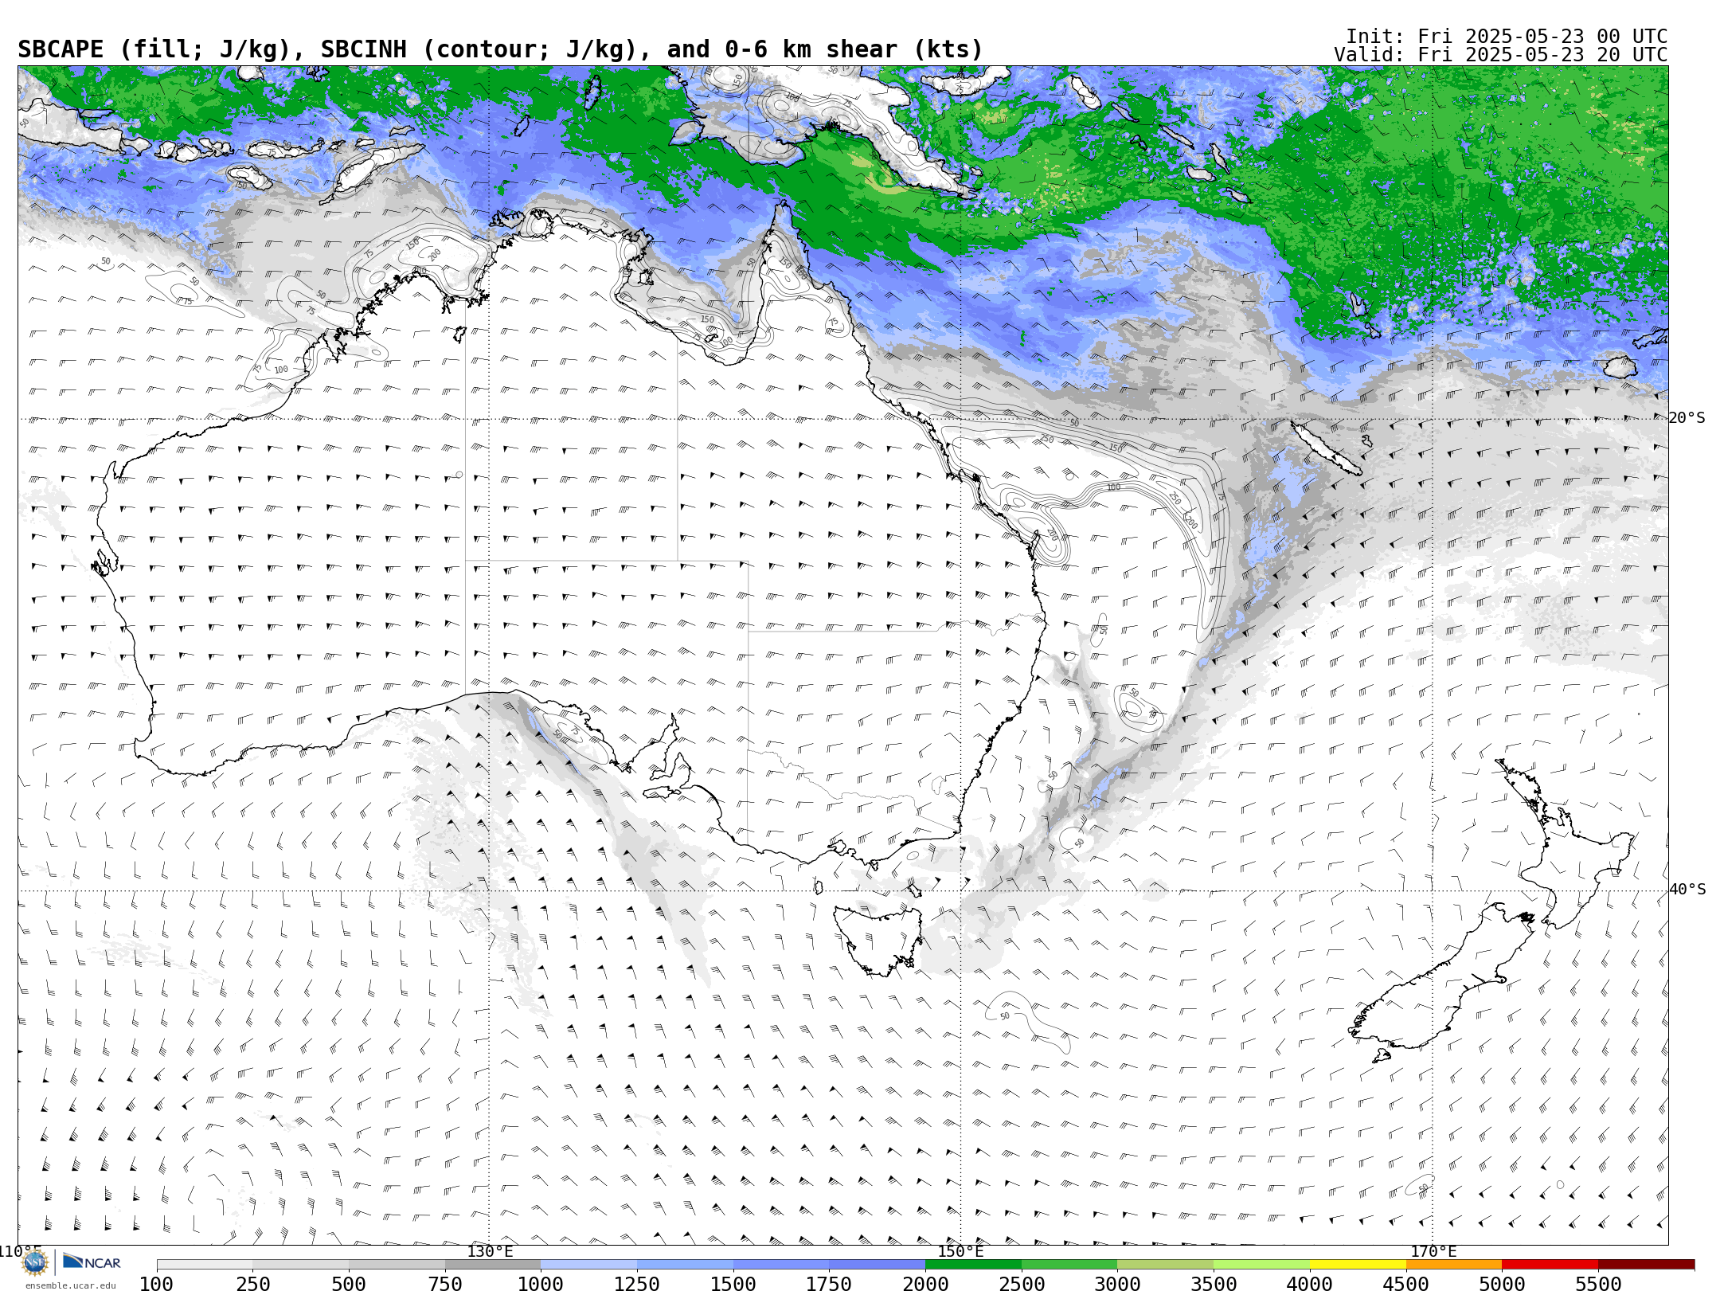The width and height of the screenshot is (1720, 1295).
Task: Pick the dark green 2000–2500 colorbar segment
Action: pos(973,1265)
